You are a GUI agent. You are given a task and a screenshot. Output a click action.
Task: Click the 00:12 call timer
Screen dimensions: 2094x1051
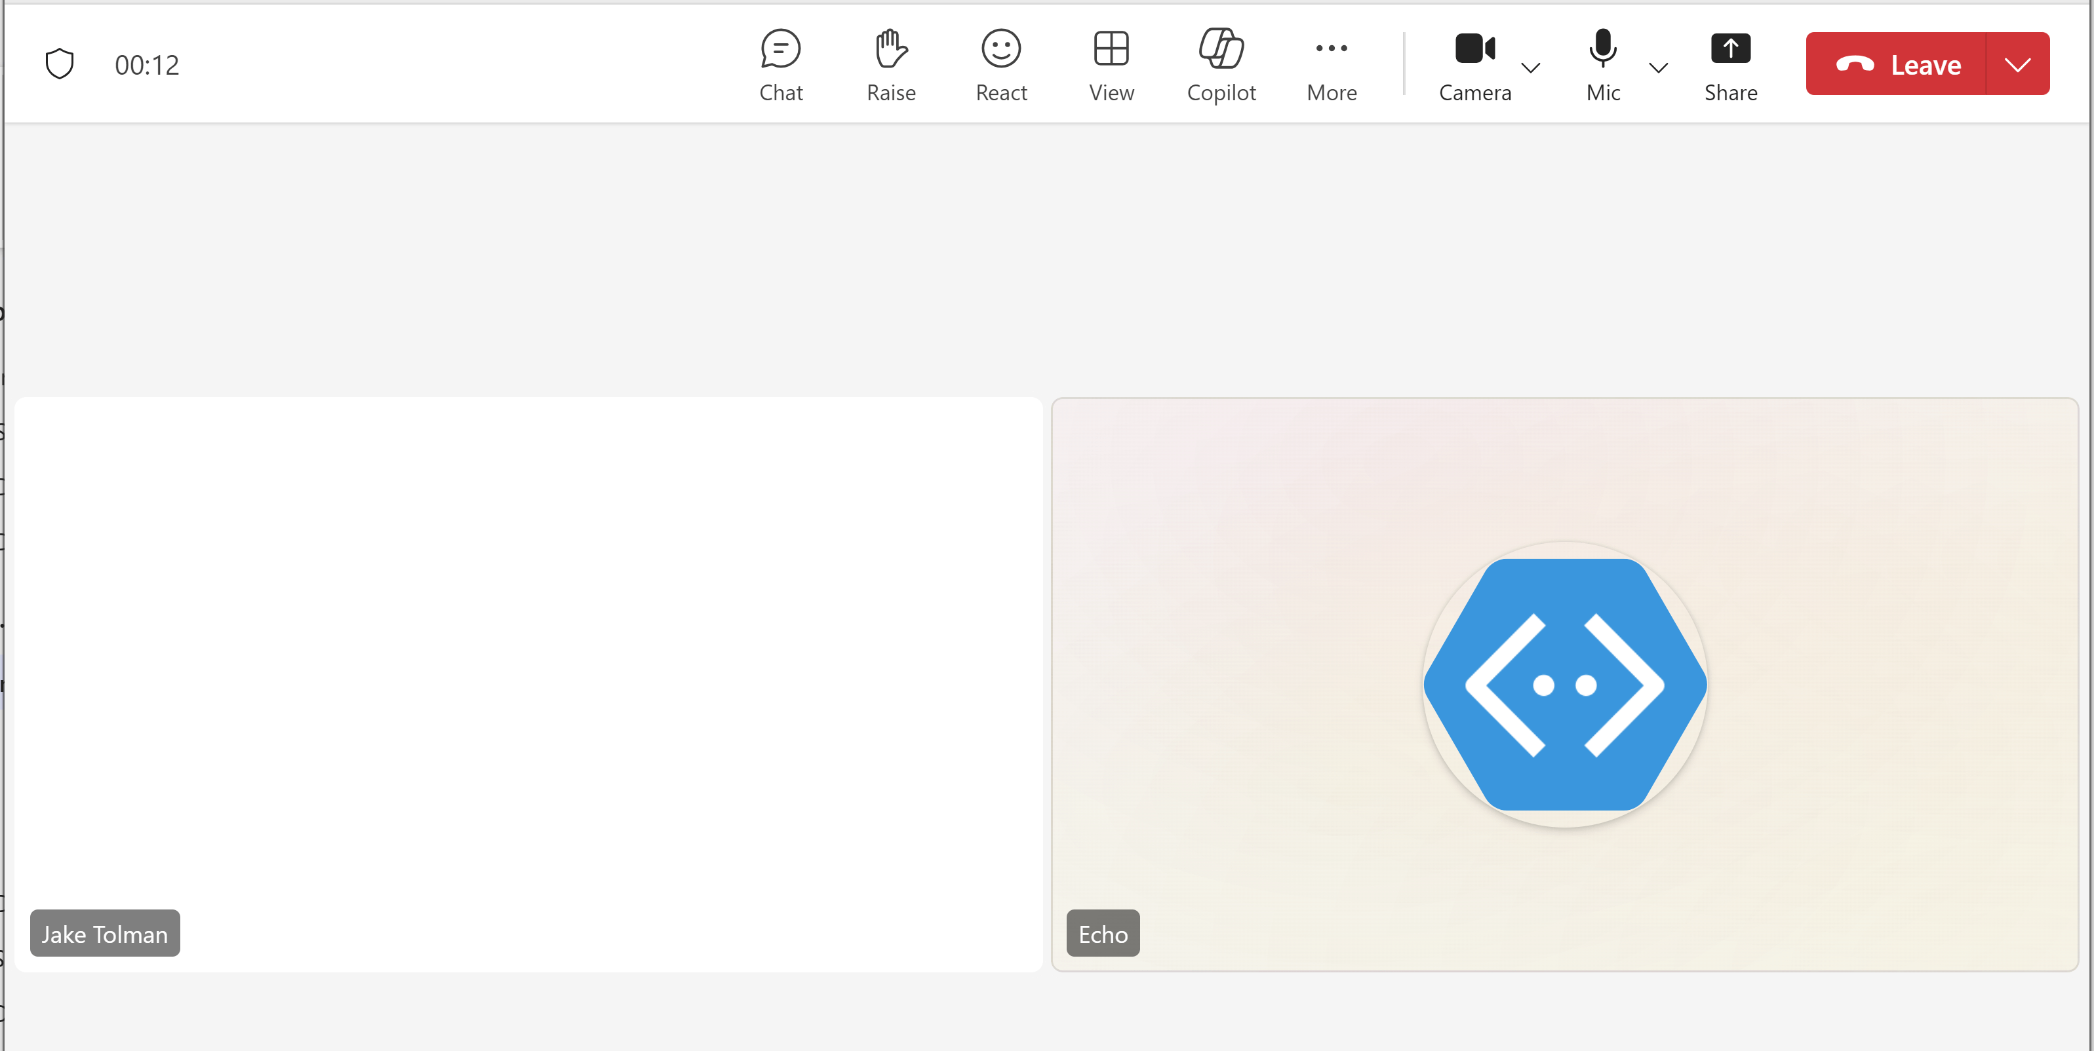147,65
